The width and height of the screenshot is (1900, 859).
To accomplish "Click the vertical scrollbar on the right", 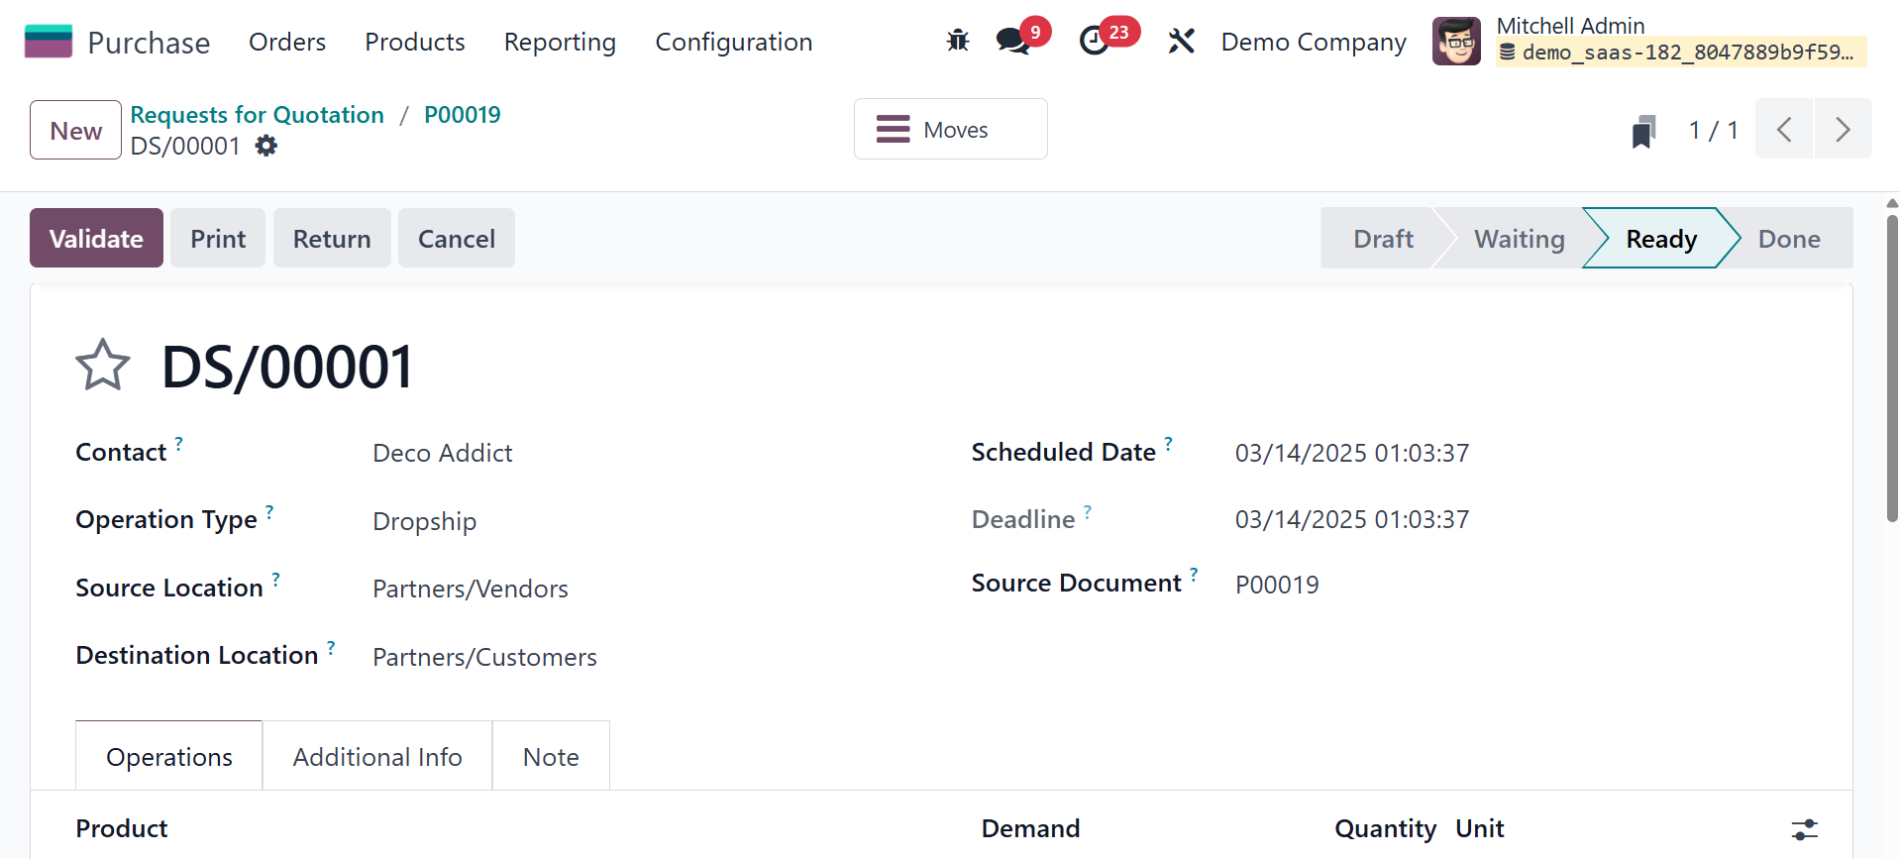I will coord(1892,367).
